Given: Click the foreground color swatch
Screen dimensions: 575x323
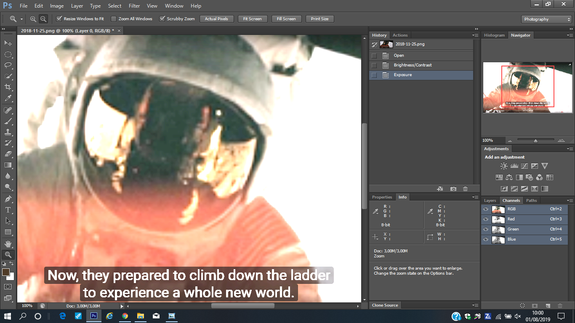Looking at the screenshot, I should click(x=6, y=272).
